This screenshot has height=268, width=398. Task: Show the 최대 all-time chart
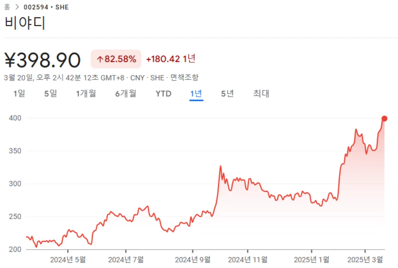tap(261, 94)
